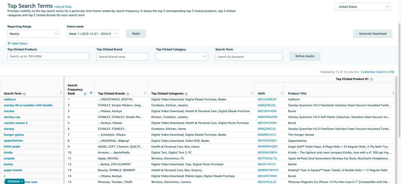Open ASIN B0CGJ696CM link
The image size is (401, 184).
click(267, 99)
